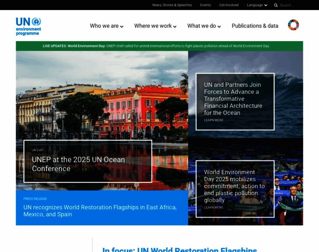Open Publications & data page
The width and height of the screenshot is (319, 252).
[255, 26]
